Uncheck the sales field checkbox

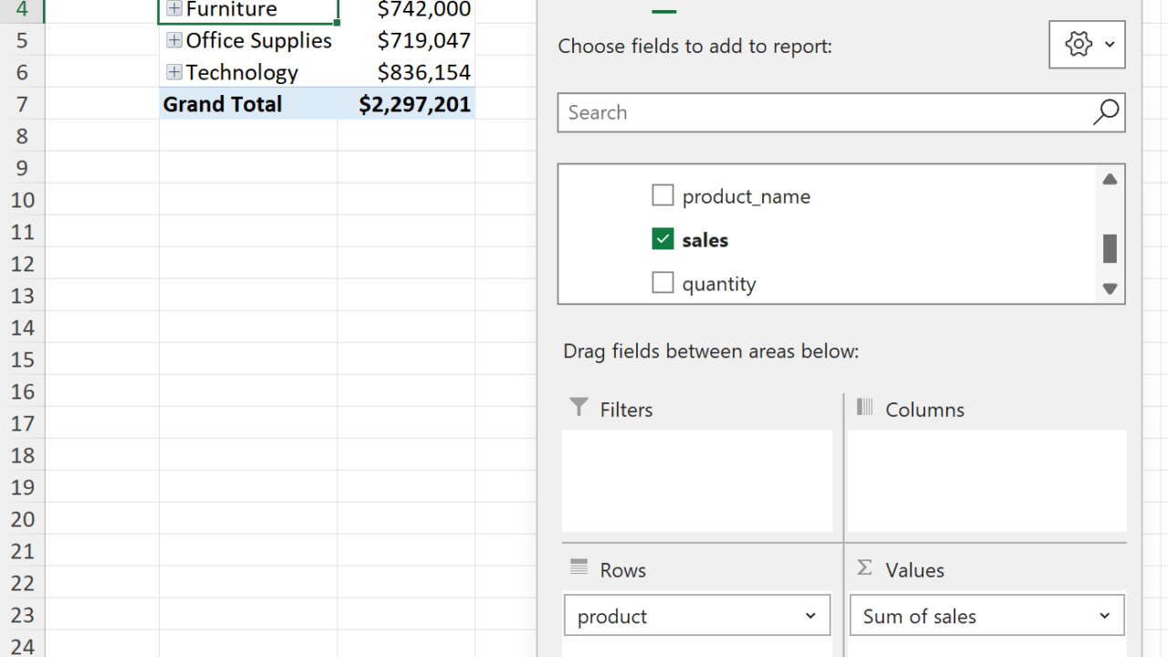point(662,239)
